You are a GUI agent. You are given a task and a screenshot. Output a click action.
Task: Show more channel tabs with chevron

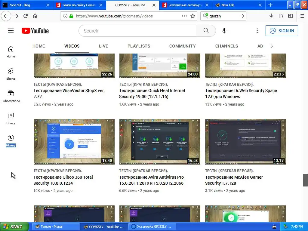pos(272,46)
